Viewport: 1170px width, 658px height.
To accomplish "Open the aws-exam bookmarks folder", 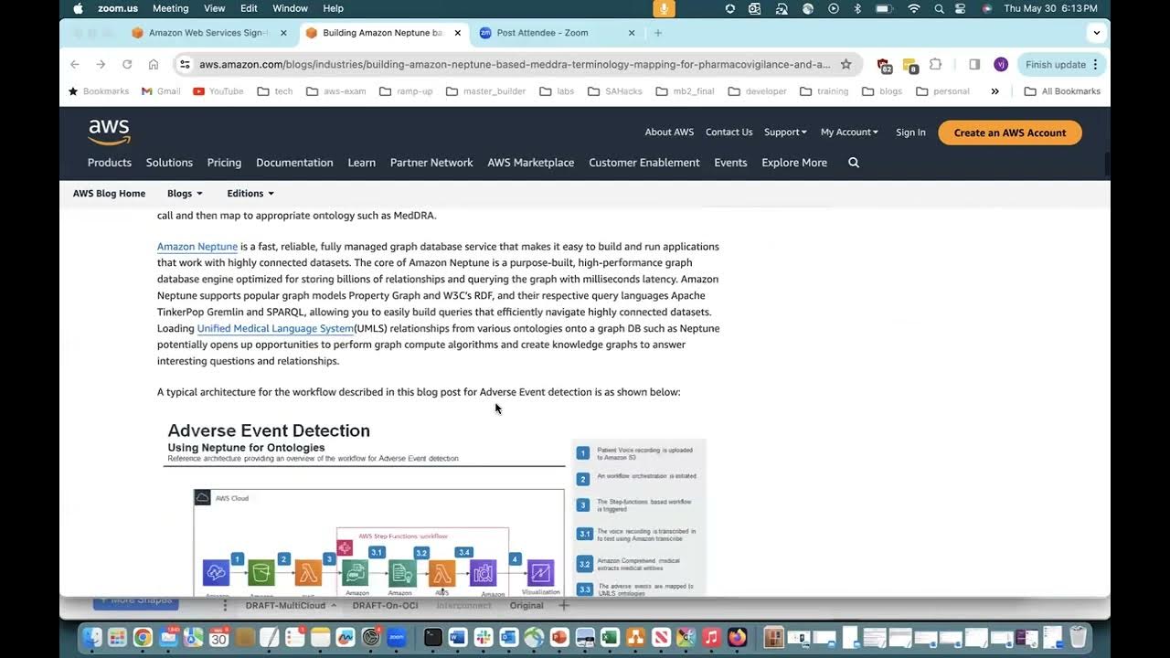I will [336, 91].
